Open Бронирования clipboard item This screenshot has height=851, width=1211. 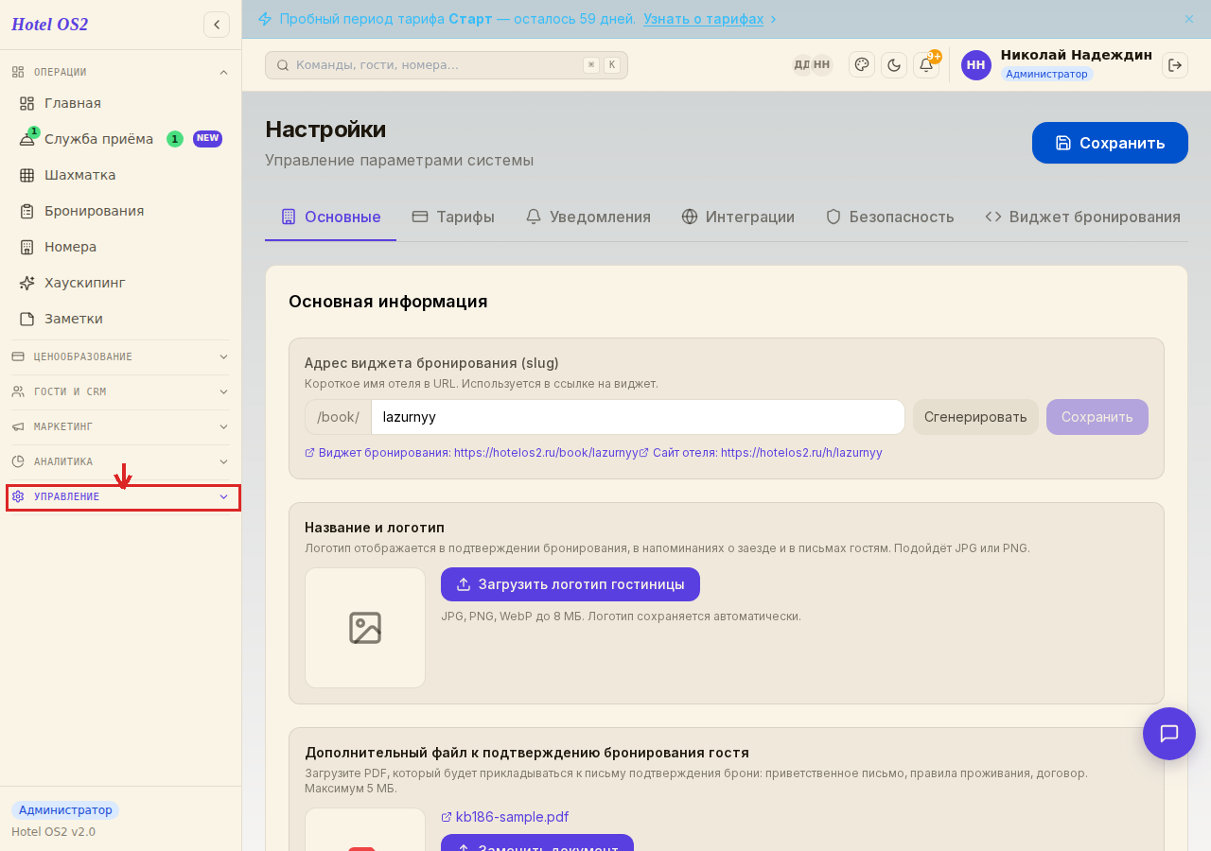(x=121, y=211)
